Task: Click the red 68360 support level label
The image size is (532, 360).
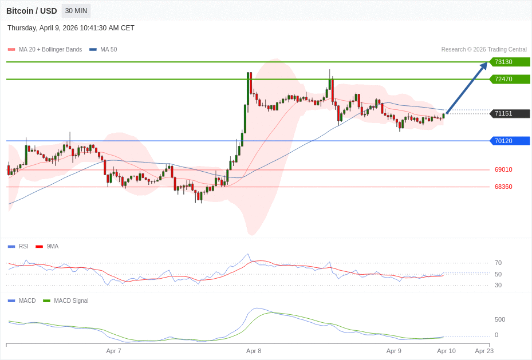Action: coord(503,187)
